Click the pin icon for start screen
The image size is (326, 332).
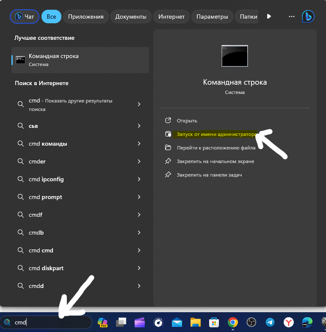[168, 161]
